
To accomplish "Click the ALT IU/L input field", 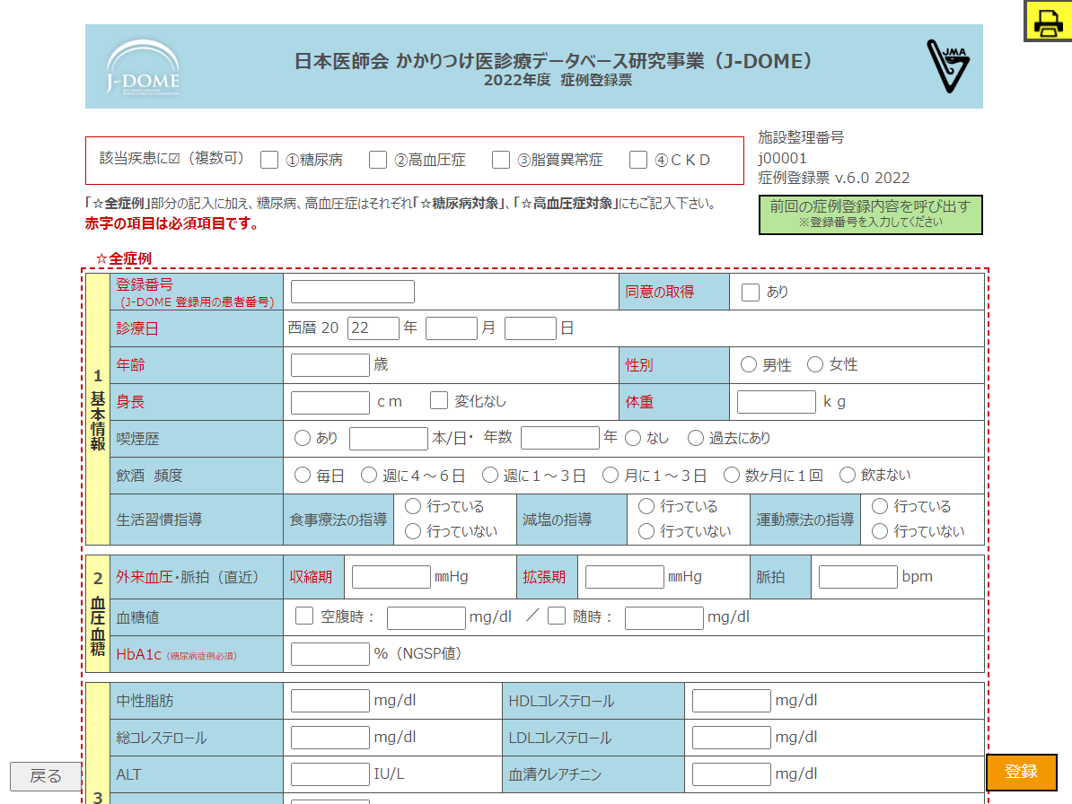I will tap(330, 774).
